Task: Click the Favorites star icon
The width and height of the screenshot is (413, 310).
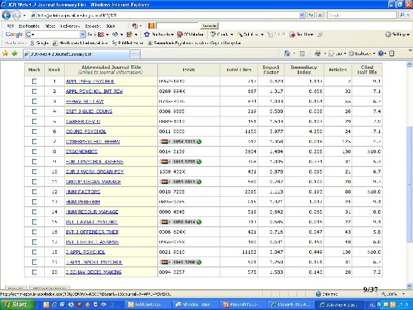Action: [x=6, y=53]
